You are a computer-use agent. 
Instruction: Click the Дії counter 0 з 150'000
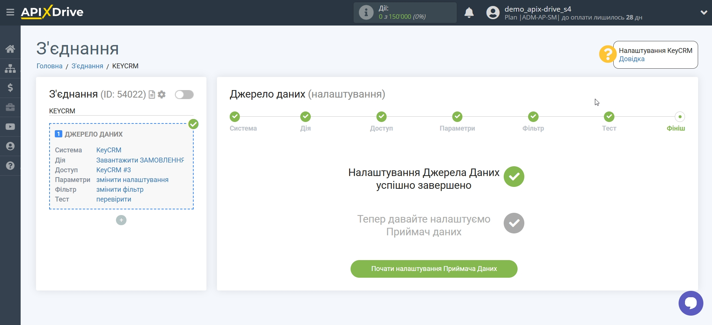point(402,17)
